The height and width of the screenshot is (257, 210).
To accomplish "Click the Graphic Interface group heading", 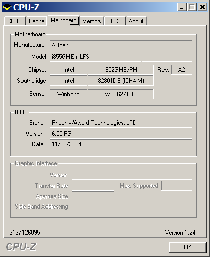I will click(36, 163).
